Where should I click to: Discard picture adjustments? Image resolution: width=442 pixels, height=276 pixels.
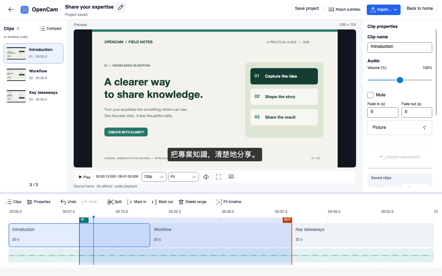coord(400,157)
